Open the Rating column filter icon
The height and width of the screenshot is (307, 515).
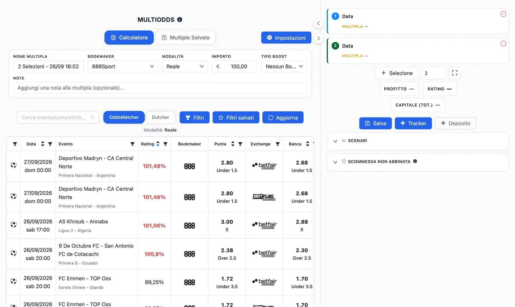tap(165, 144)
